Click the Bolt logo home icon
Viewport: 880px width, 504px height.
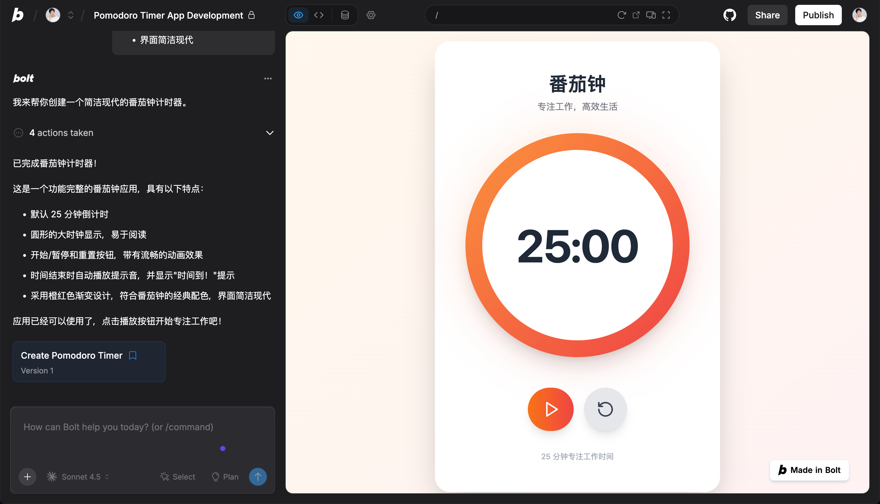point(17,15)
